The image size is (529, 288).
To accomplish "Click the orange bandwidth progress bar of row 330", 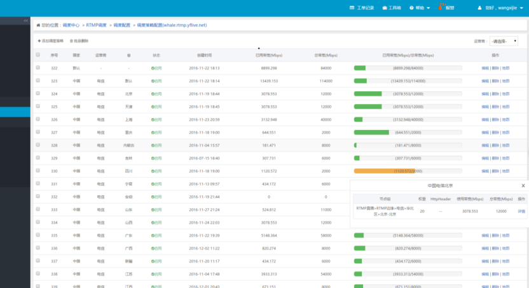I will pyautogui.click(x=384, y=171).
